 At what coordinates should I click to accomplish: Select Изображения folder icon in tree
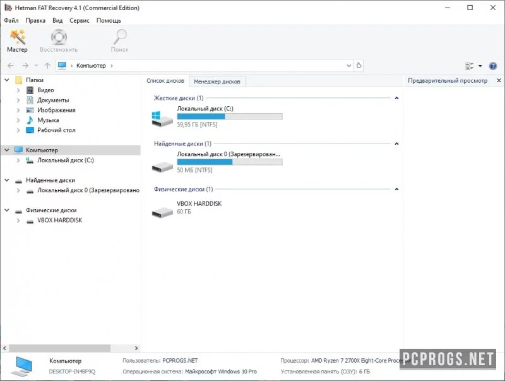click(x=30, y=110)
